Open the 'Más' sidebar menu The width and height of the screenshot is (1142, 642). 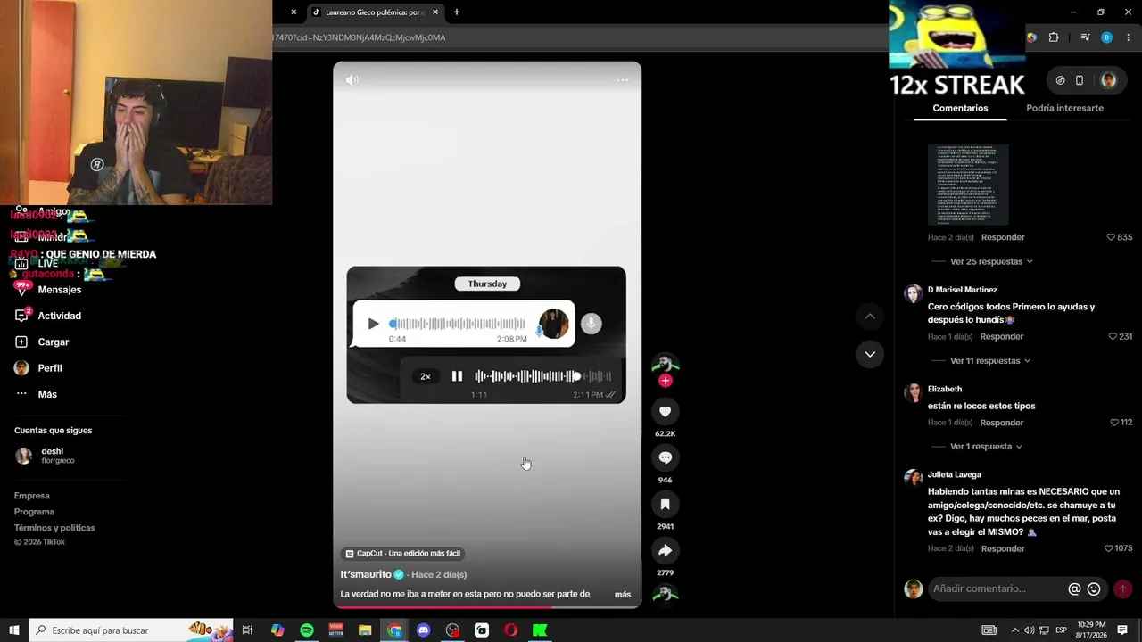pyautogui.click(x=47, y=394)
